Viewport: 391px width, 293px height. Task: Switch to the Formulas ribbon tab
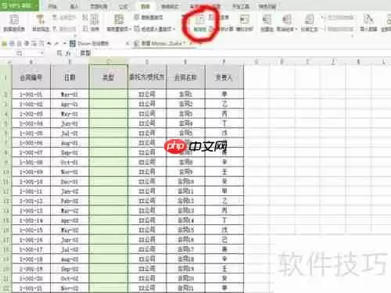(x=124, y=6)
